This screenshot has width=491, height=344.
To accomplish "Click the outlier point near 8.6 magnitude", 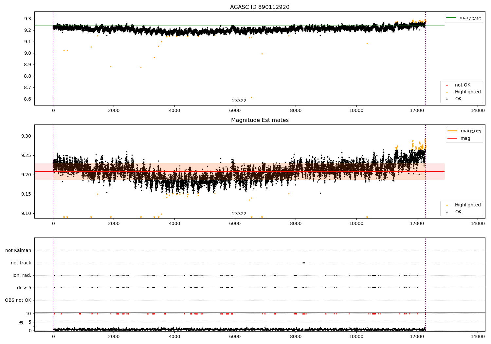I will tap(251, 97).
